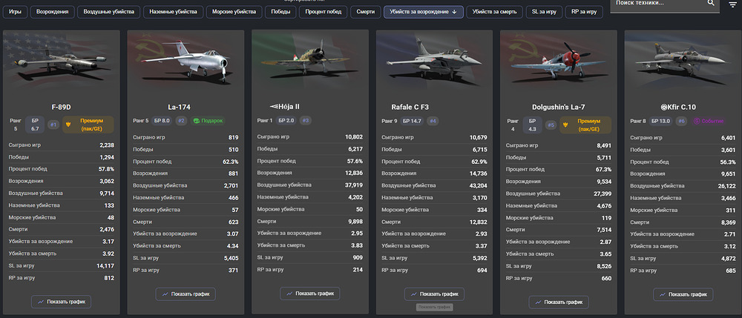The image size is (742, 318).
Task: Sort by Морские убийства chip
Action: 234,12
